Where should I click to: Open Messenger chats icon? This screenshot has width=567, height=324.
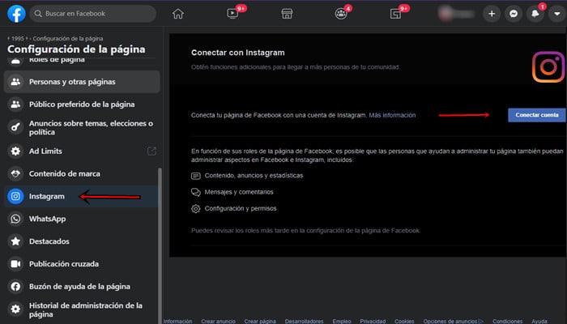pyautogui.click(x=514, y=14)
